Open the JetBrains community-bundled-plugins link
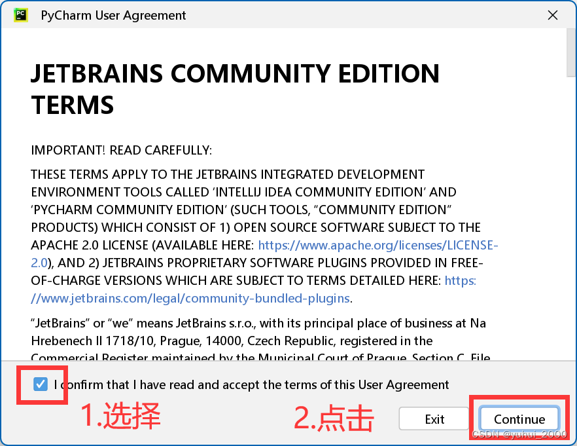 (x=190, y=298)
